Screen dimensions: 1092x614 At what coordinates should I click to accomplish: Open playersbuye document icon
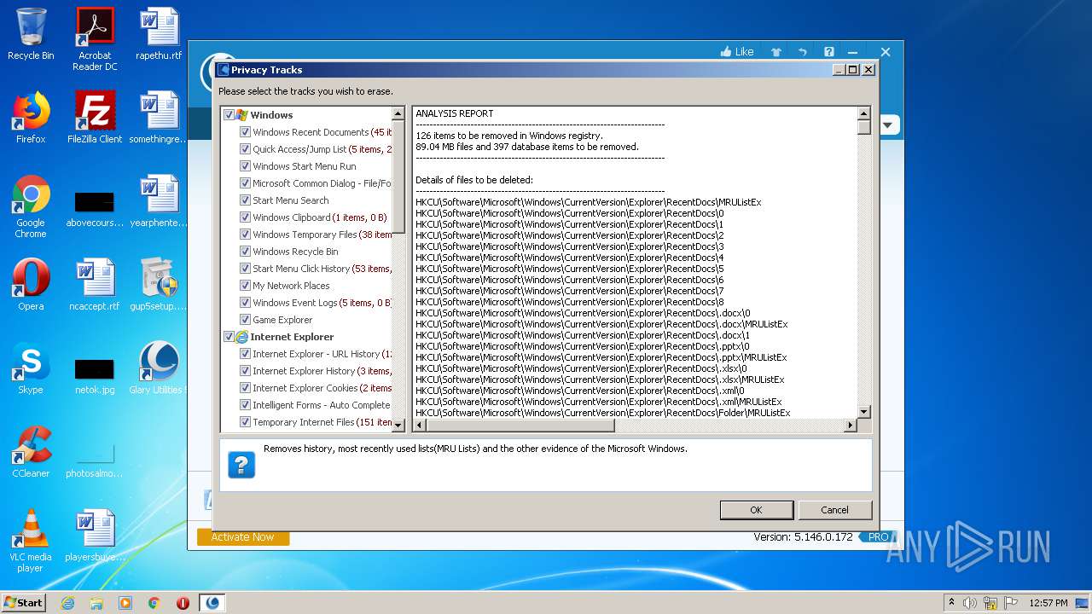coord(95,536)
